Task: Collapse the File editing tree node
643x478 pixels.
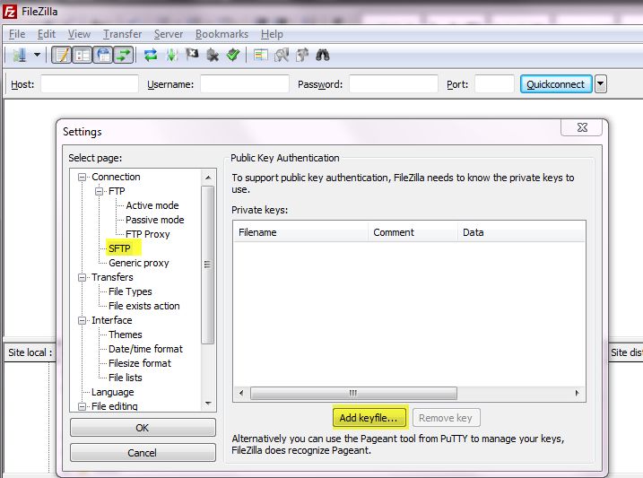Action: (82, 406)
